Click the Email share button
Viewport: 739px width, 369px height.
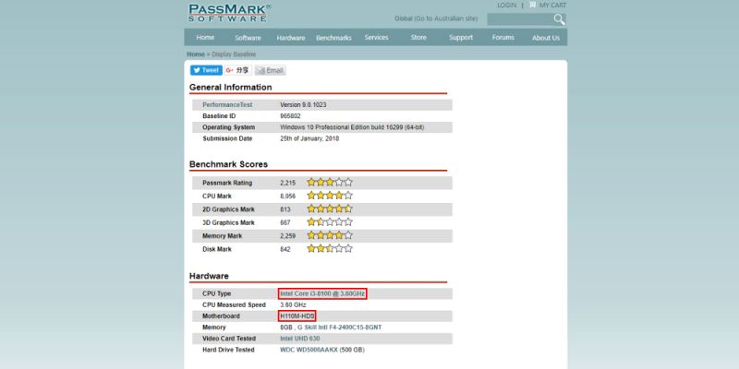[x=270, y=71]
